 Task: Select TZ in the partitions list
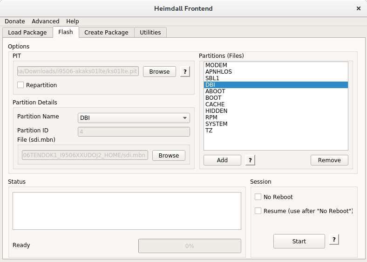(x=276, y=131)
